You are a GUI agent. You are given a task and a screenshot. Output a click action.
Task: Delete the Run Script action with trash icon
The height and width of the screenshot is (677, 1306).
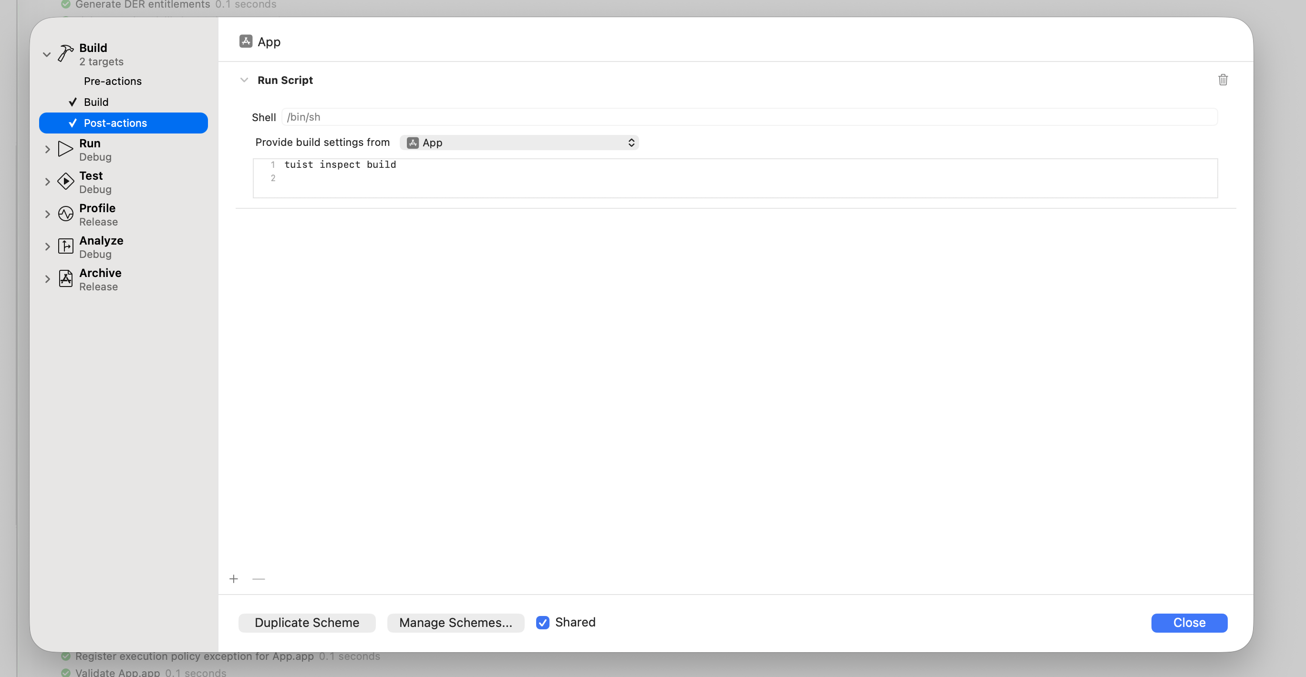[1223, 80]
